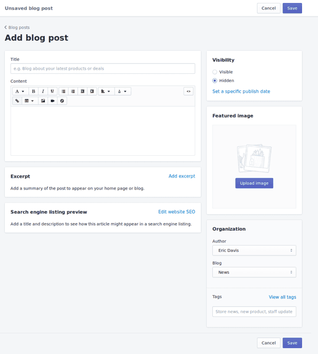Click the underline formatting icon
318x354 pixels.
[52, 91]
